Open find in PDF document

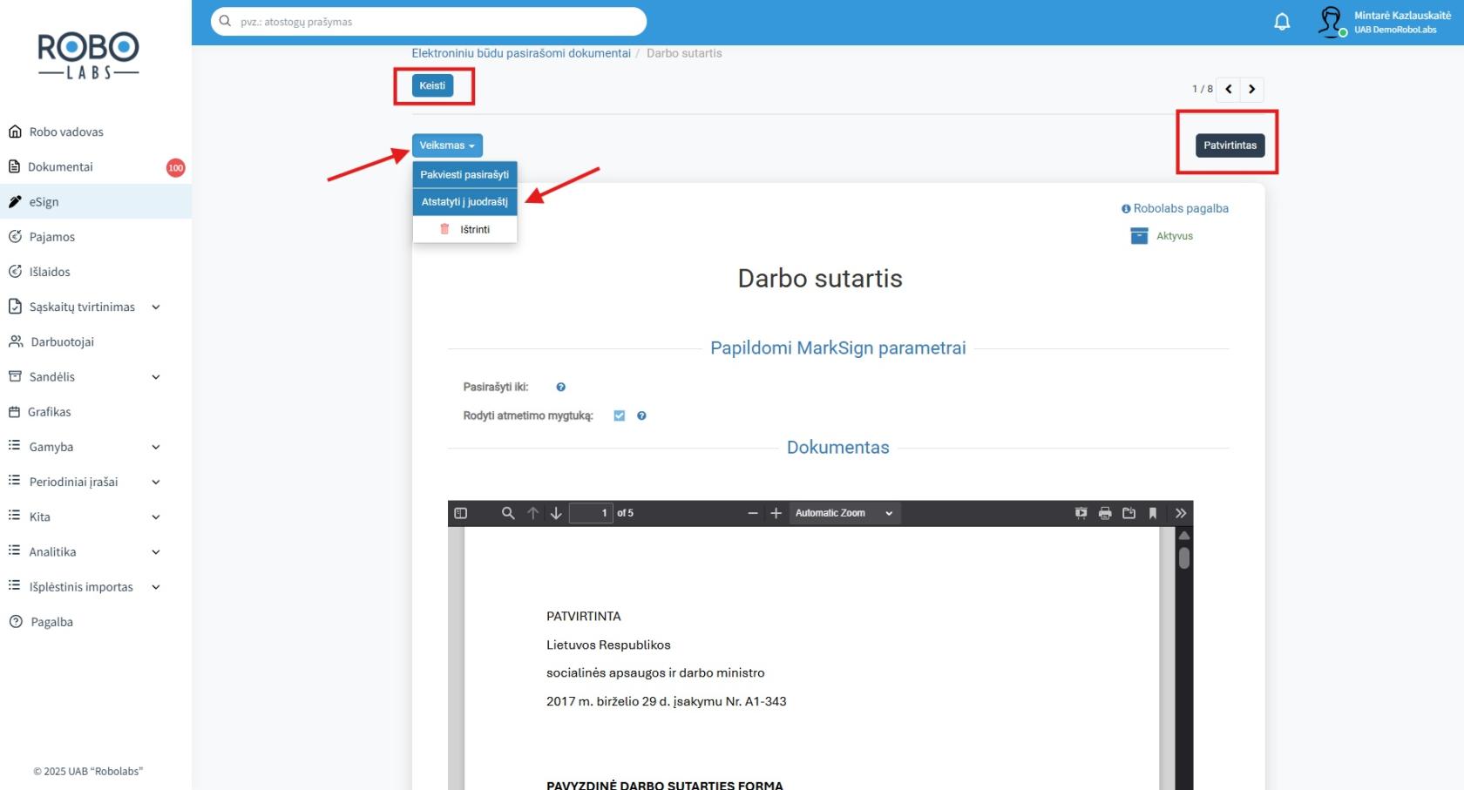[x=508, y=513]
